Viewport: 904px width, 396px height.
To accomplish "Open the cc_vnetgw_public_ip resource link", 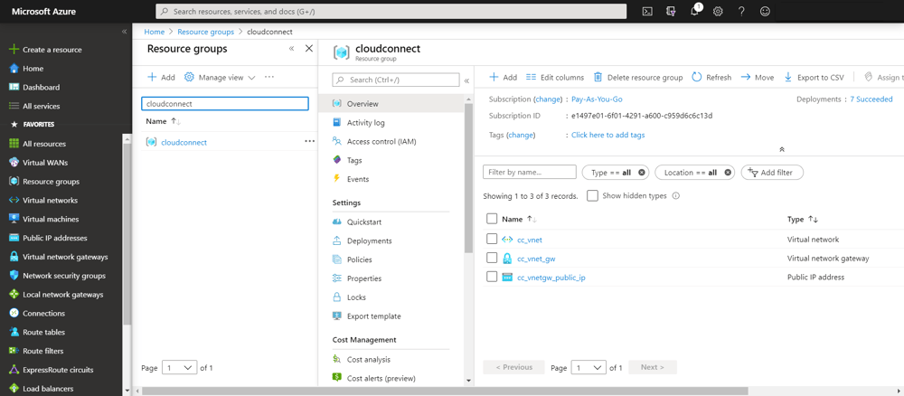I will tap(551, 278).
